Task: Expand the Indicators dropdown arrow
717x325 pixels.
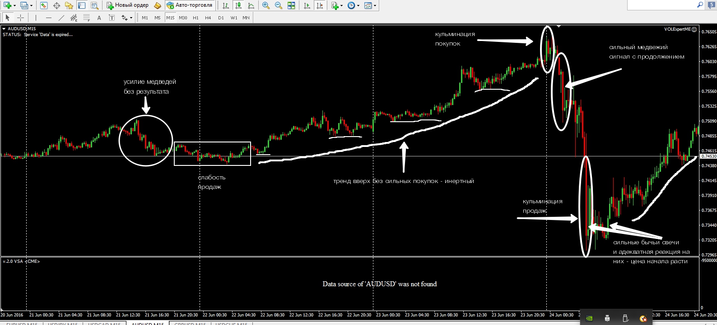Action: [342, 6]
